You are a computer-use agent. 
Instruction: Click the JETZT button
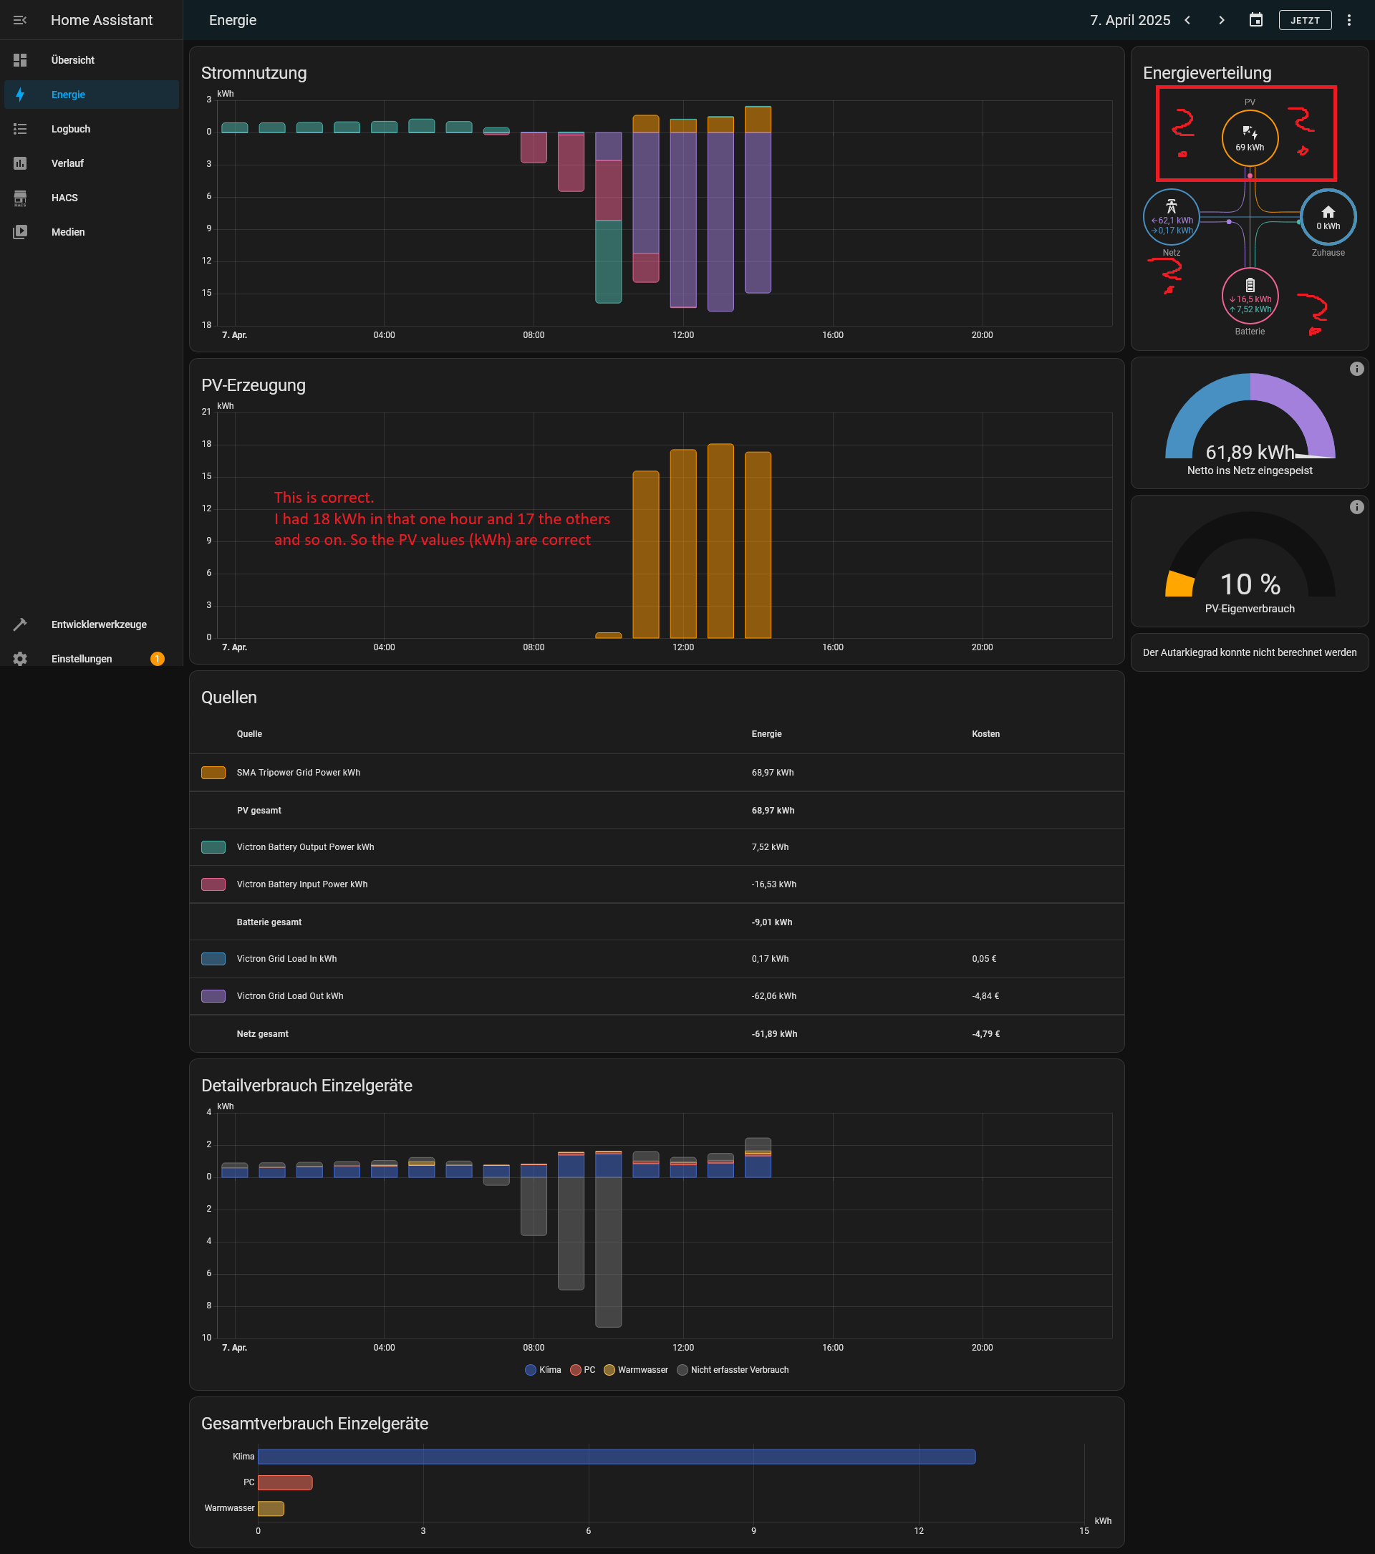[x=1304, y=21]
